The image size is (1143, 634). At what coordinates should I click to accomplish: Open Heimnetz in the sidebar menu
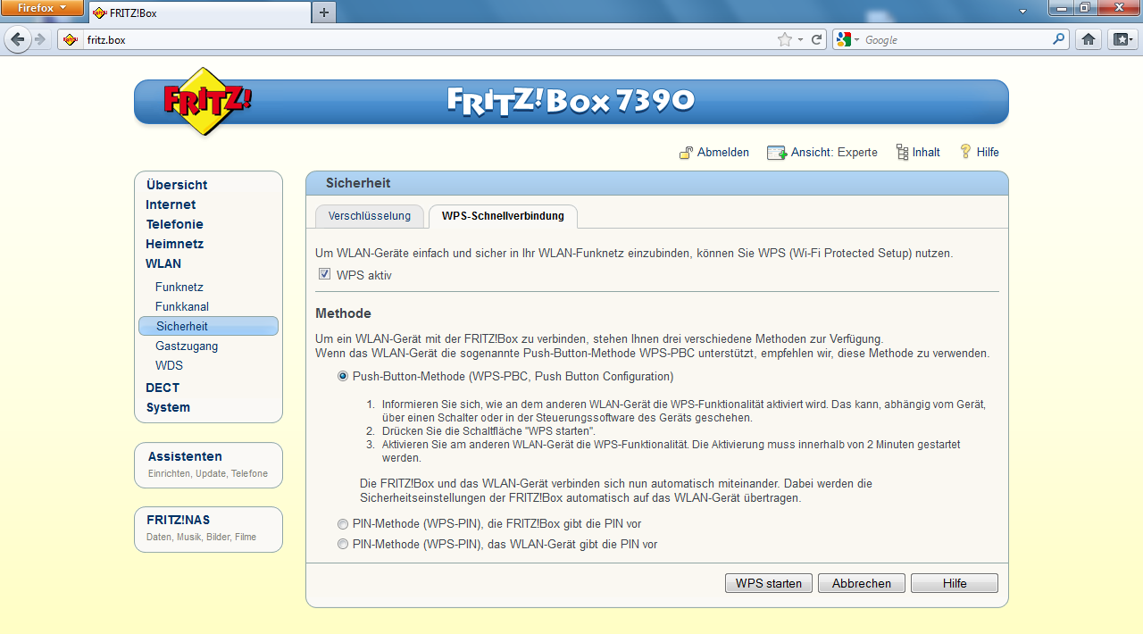tap(174, 244)
